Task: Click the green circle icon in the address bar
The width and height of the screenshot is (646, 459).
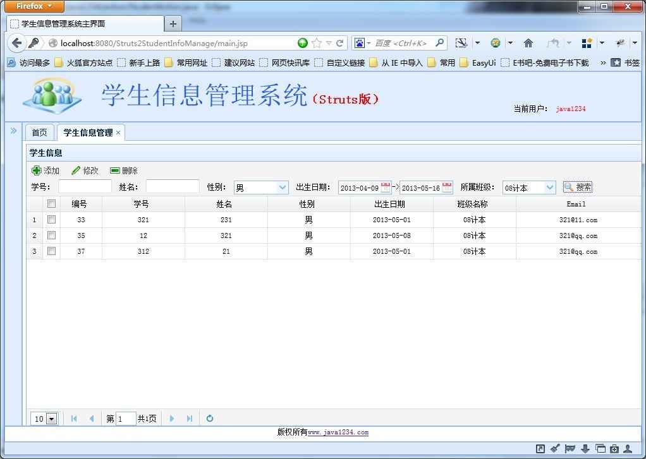Action: (303, 43)
